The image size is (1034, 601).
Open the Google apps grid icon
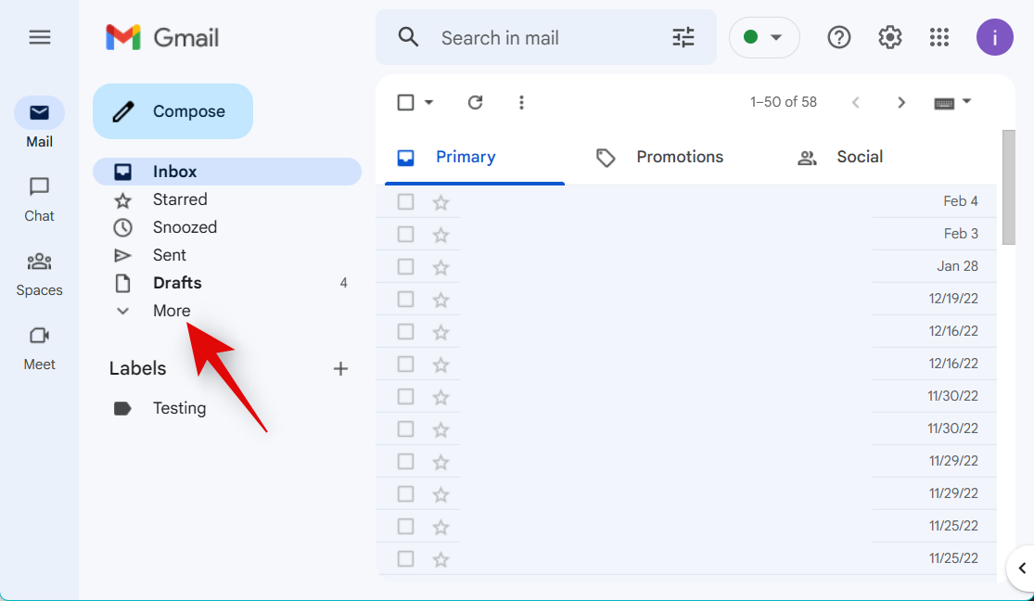click(x=939, y=37)
